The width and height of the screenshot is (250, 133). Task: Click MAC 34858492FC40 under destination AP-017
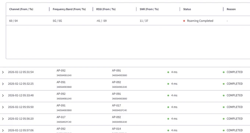click(119, 110)
